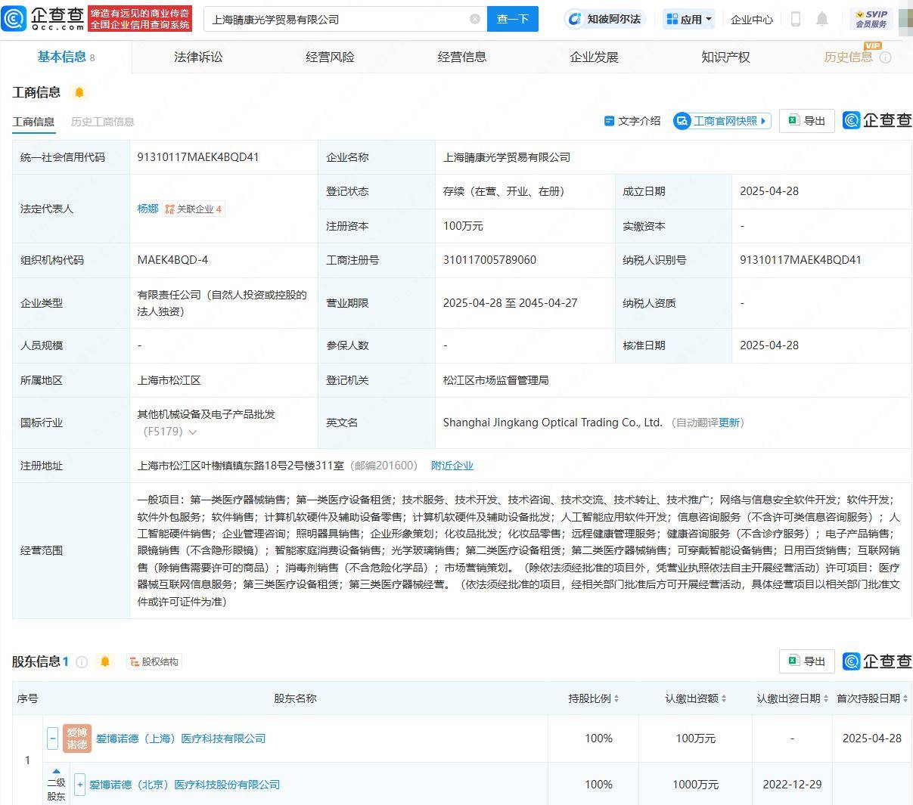This screenshot has width=913, height=805.
Task: Open the 知彼阿尔法 assistant
Action: [x=604, y=19]
